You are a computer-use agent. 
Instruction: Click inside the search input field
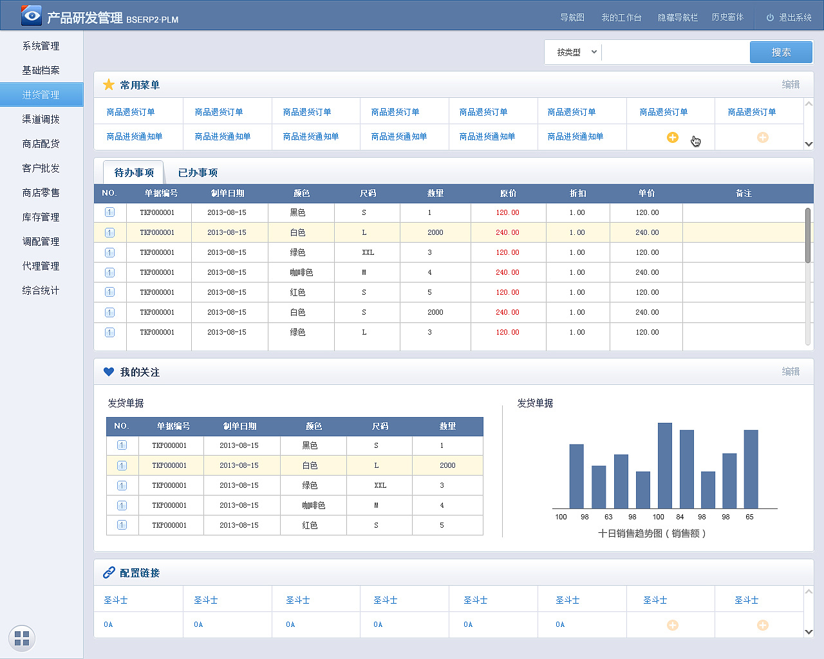pyautogui.click(x=676, y=52)
